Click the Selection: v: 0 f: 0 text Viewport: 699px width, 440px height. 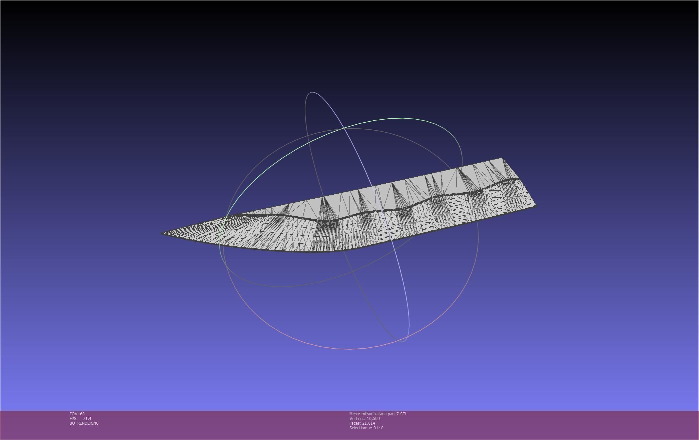[x=366, y=428]
